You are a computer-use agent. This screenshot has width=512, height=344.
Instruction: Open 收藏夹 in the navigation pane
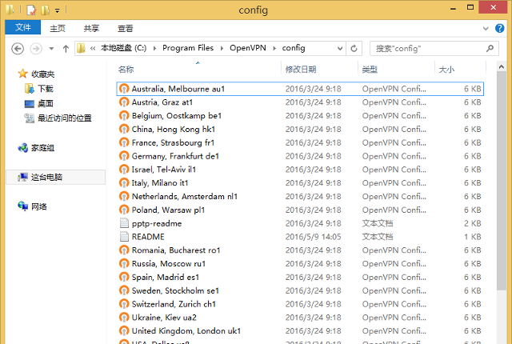coord(42,74)
